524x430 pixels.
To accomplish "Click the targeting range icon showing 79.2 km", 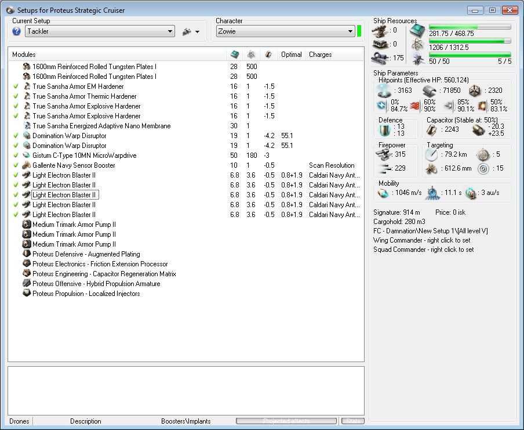I will [431, 154].
